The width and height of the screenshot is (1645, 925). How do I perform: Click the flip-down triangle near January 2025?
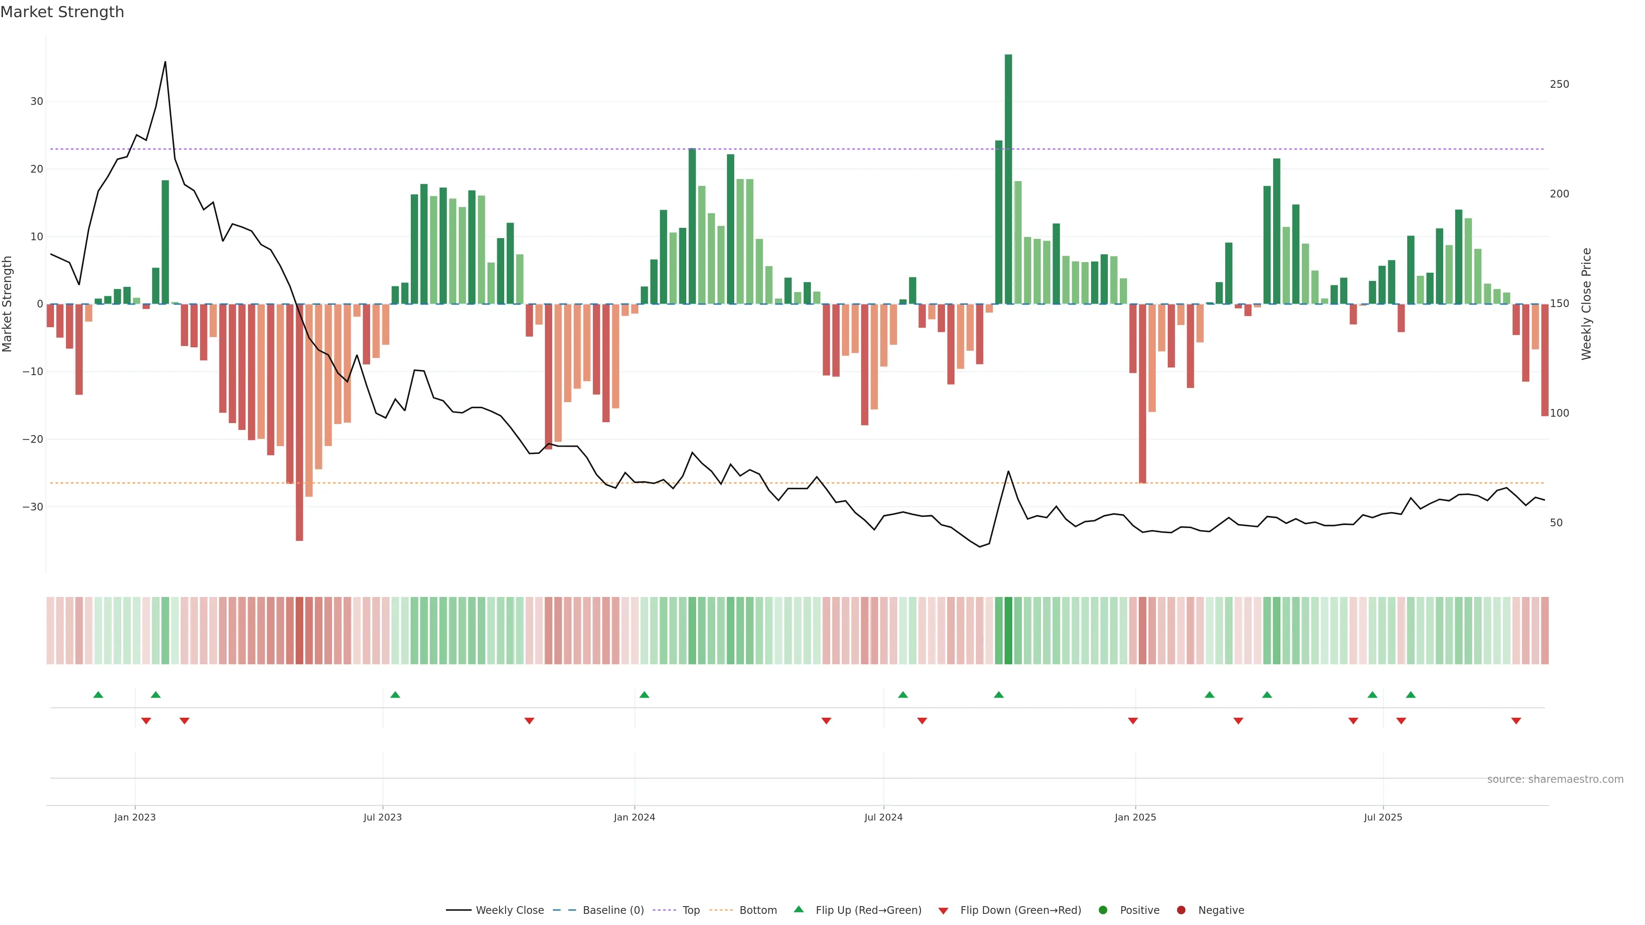[x=1133, y=721]
